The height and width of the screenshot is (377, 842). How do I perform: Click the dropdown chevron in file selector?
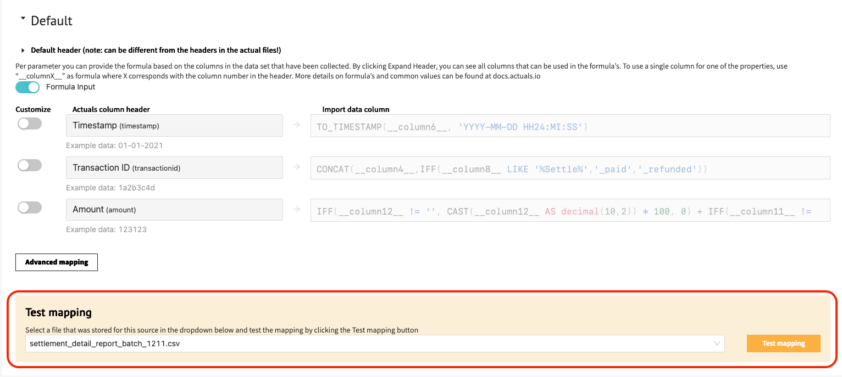coord(717,344)
